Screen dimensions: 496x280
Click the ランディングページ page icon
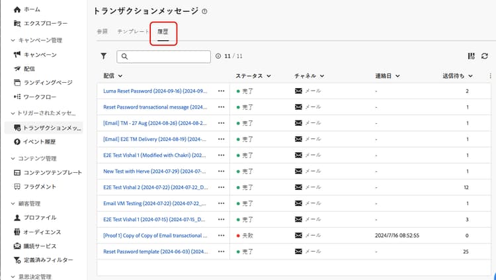[x=17, y=82]
